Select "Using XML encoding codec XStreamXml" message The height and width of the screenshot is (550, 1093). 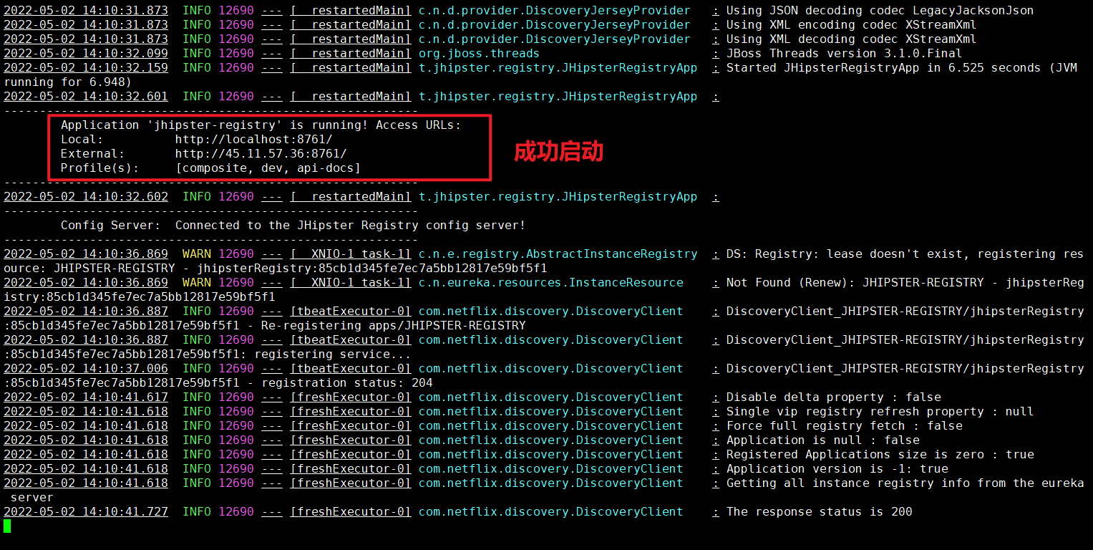(x=852, y=24)
